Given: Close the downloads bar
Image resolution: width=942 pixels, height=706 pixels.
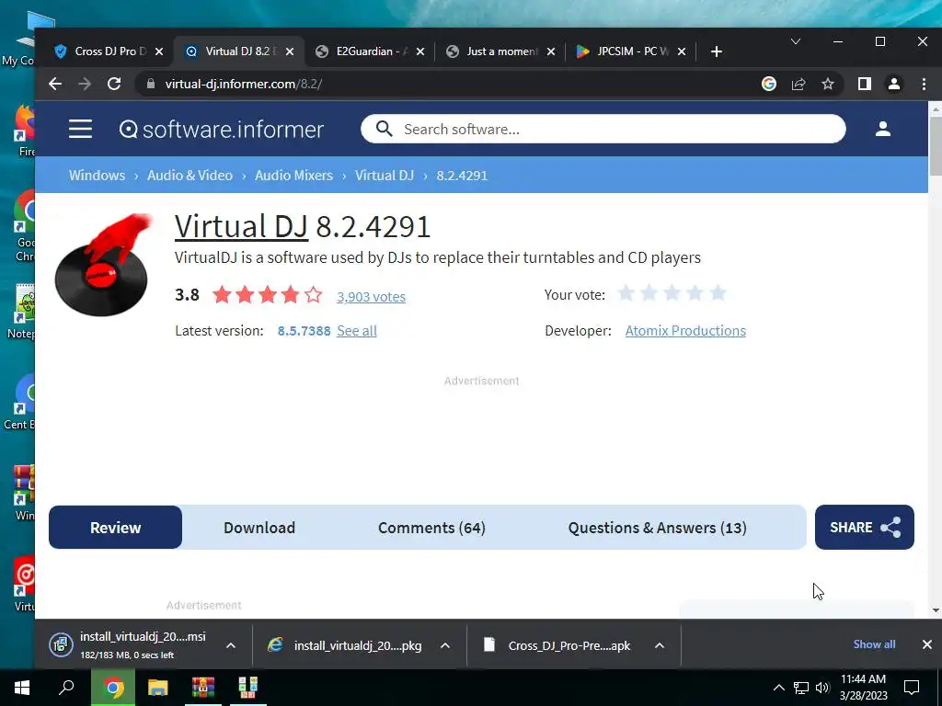Looking at the screenshot, I should click(927, 644).
